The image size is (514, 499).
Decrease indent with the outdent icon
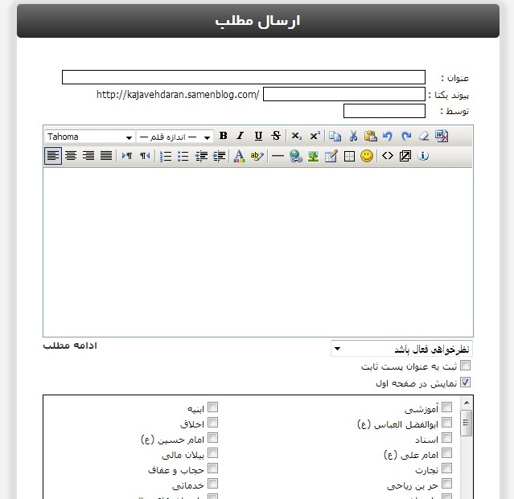201,156
